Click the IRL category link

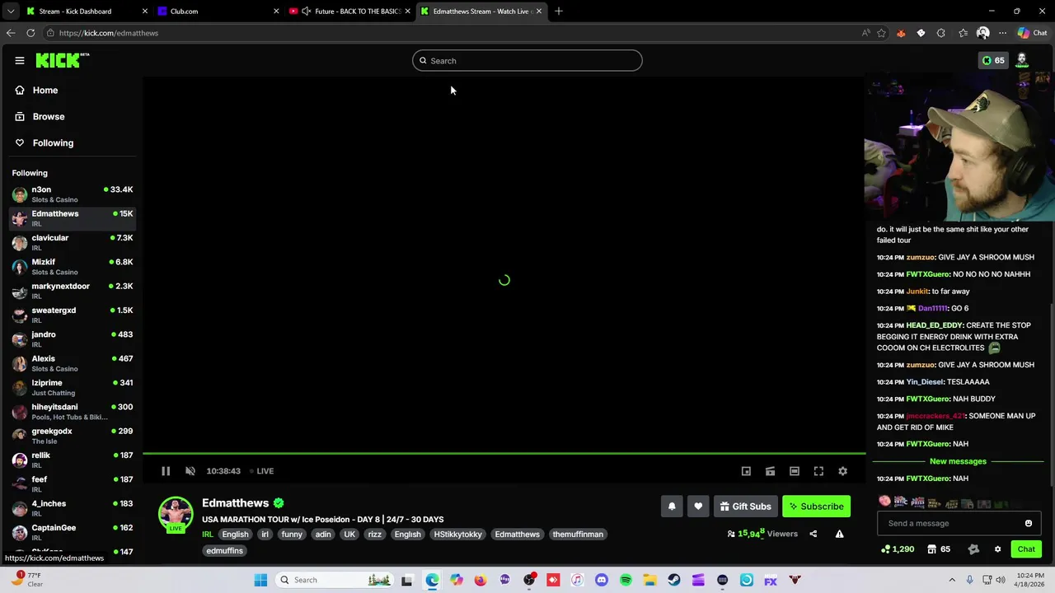pyautogui.click(x=208, y=534)
